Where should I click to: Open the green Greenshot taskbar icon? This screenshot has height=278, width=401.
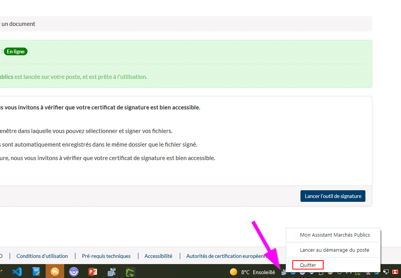(x=130, y=272)
